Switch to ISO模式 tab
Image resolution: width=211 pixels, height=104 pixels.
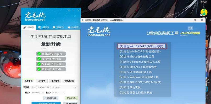tap(42, 81)
